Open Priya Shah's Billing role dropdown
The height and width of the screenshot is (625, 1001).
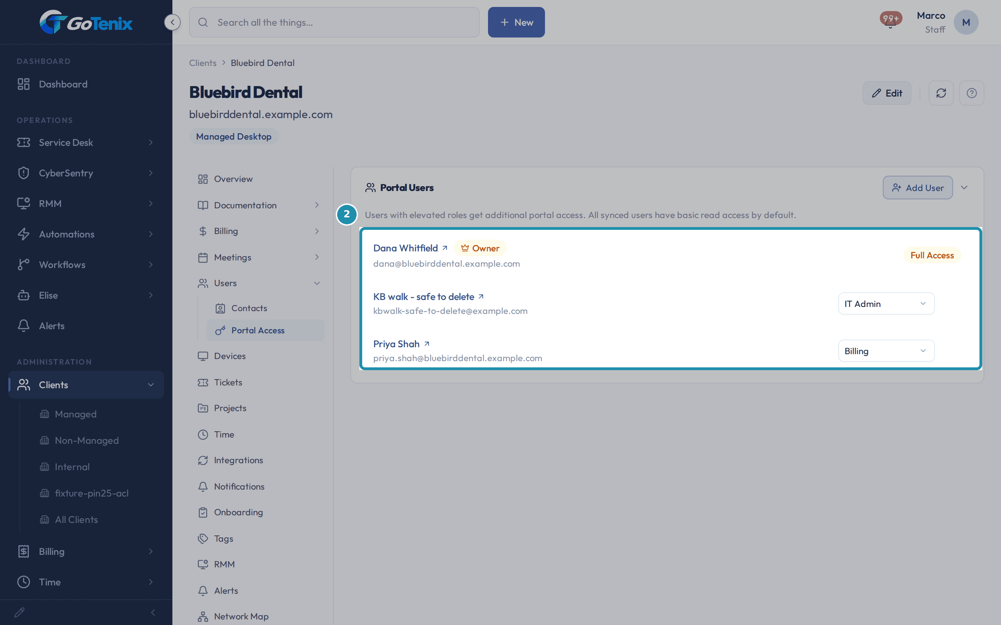coord(886,351)
